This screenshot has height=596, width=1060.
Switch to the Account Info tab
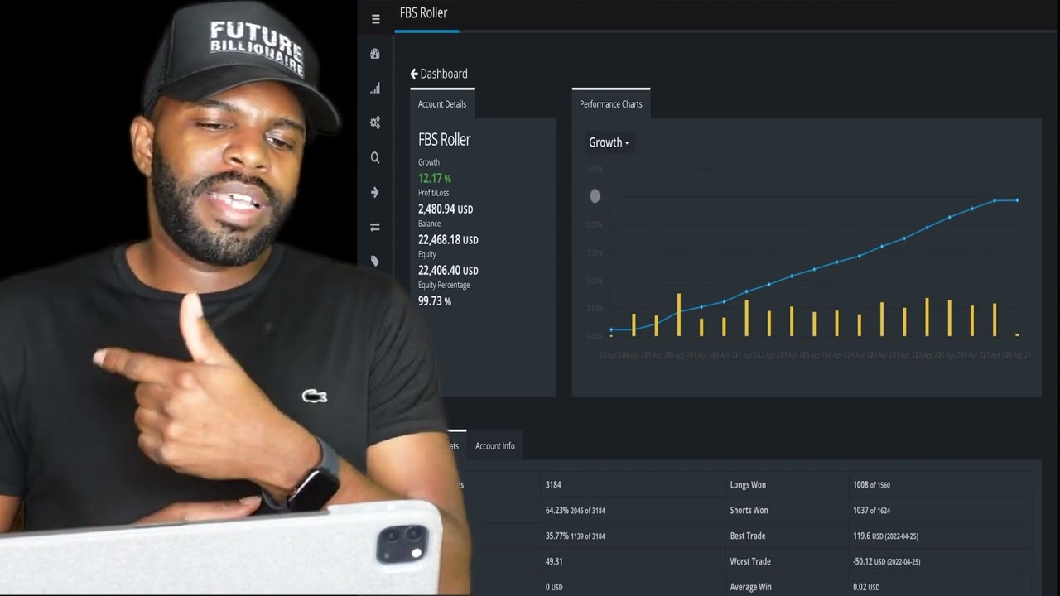tap(495, 446)
